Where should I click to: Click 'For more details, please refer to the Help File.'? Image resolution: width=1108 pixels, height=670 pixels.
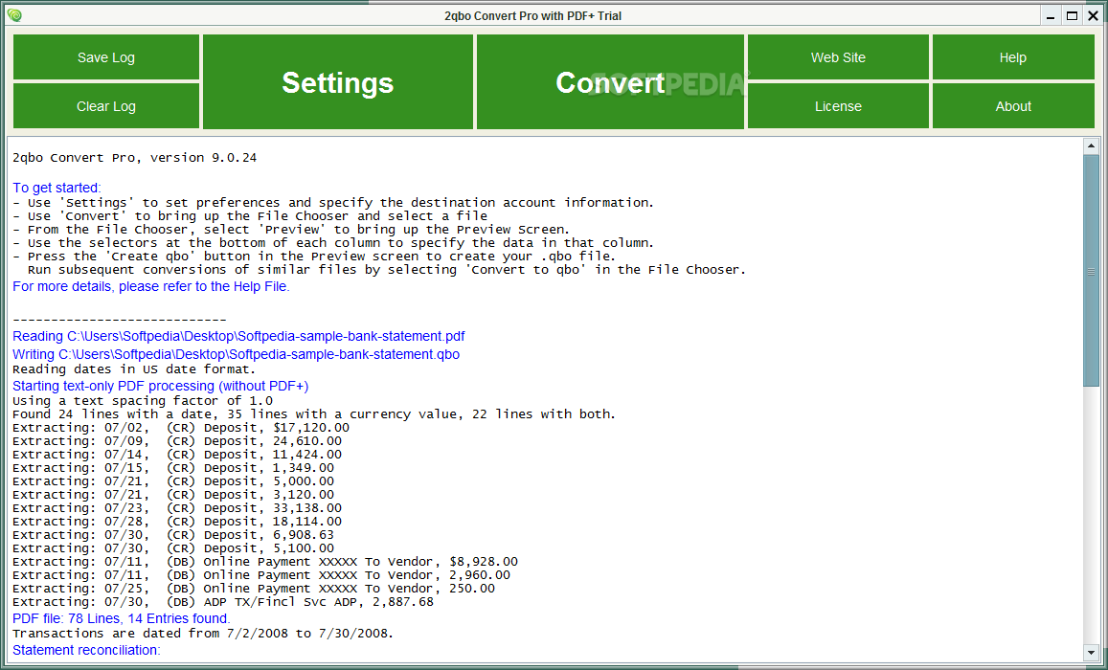pyautogui.click(x=151, y=286)
